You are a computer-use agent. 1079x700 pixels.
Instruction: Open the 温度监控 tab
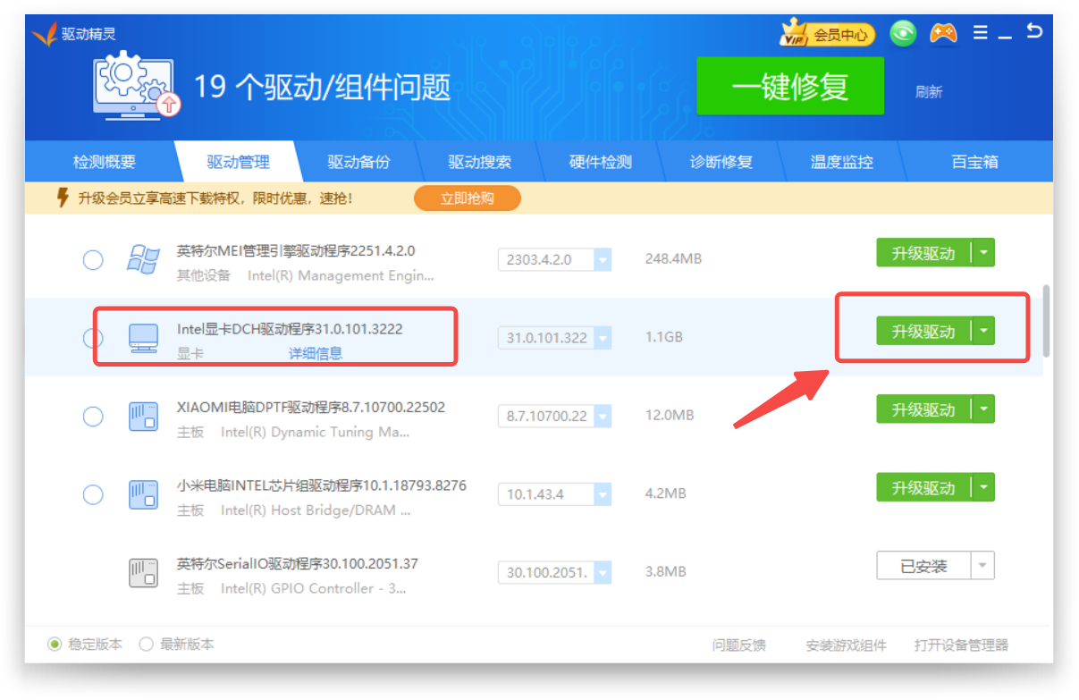coord(841,163)
